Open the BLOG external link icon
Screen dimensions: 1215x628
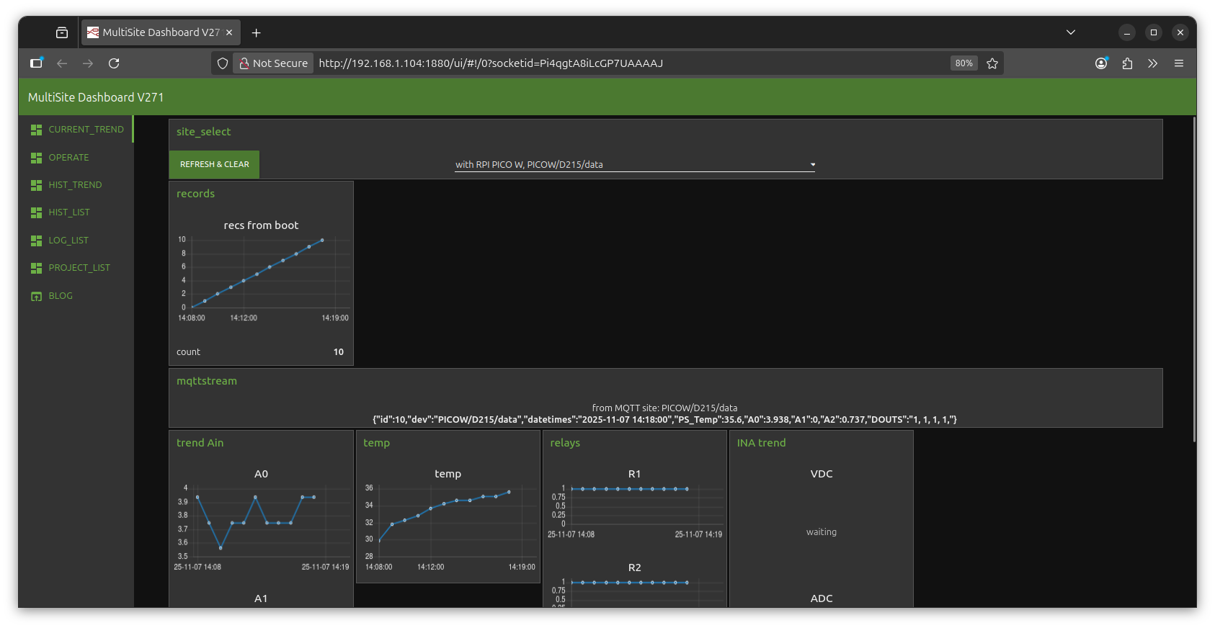point(36,296)
